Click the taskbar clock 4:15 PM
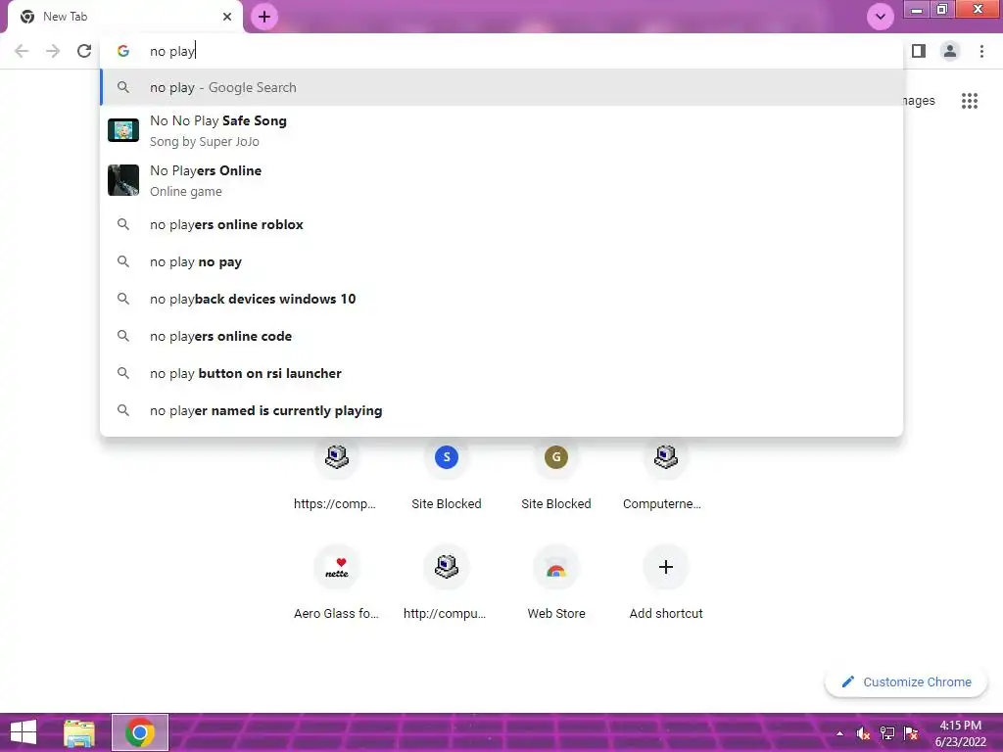This screenshot has height=752, width=1003. tap(960, 726)
